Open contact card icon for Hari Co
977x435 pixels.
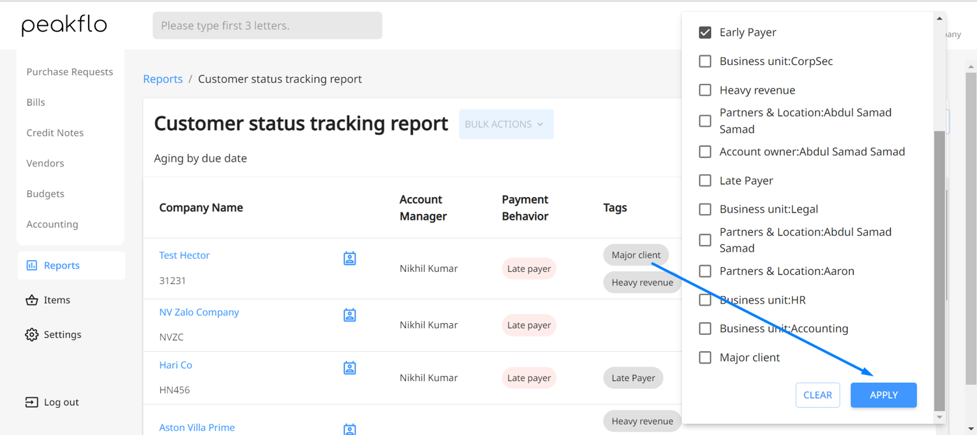coord(350,368)
